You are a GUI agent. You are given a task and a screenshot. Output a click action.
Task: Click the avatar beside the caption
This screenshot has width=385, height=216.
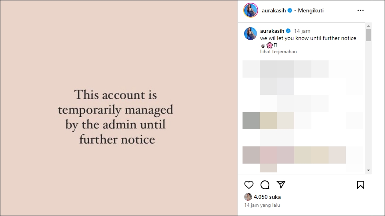click(251, 34)
